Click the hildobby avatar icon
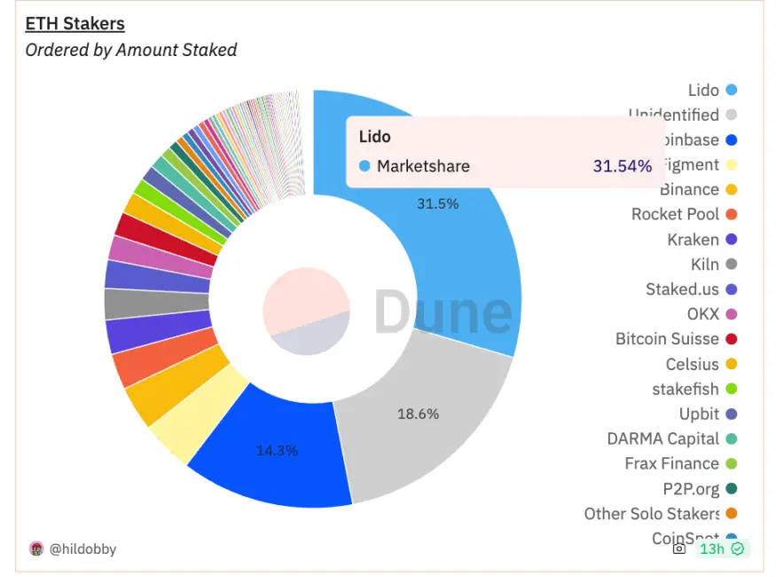Image resolution: width=776 pixels, height=577 pixels. (36, 549)
